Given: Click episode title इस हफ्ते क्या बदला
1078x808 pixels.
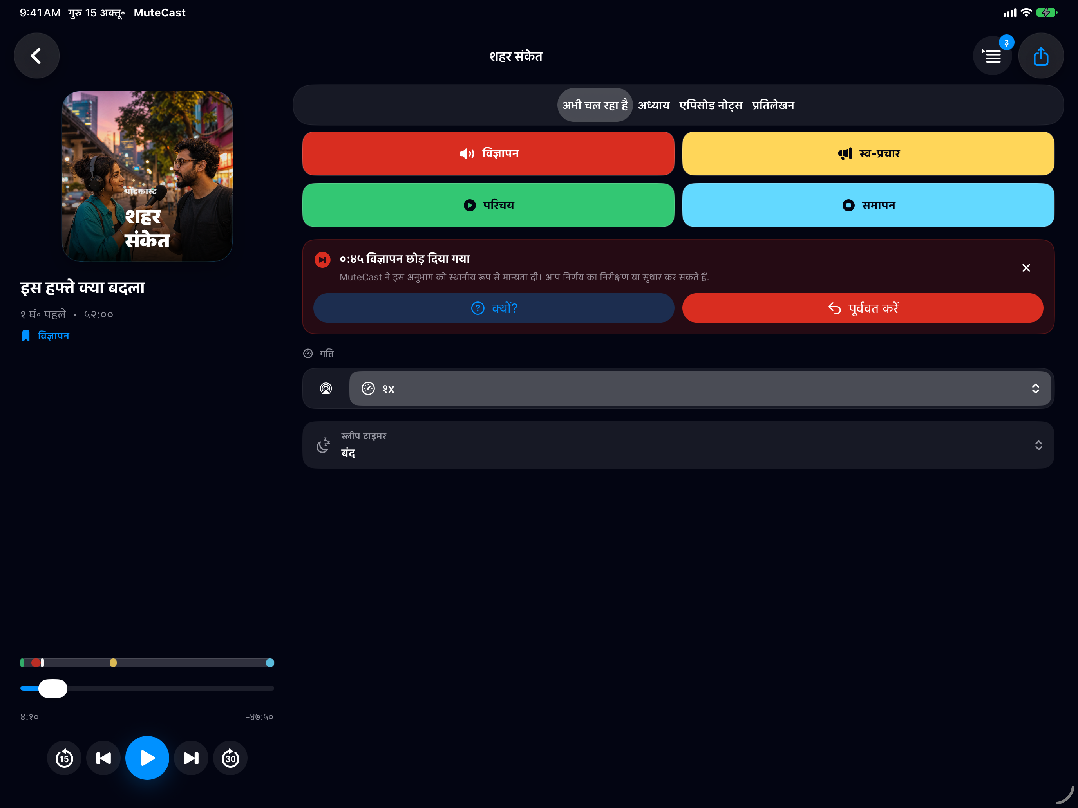Looking at the screenshot, I should point(83,287).
